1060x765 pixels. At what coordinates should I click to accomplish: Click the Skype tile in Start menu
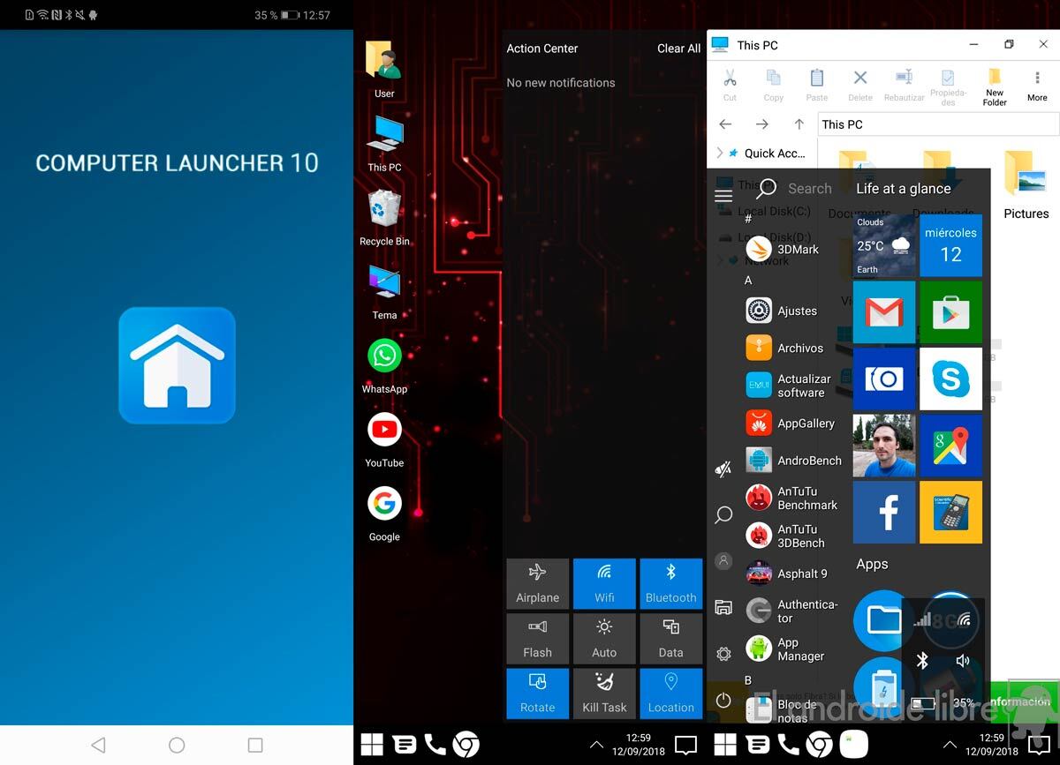click(950, 379)
